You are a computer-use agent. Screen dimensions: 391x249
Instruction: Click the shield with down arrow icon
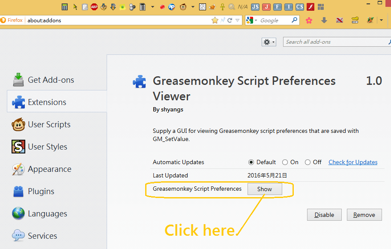pos(113,7)
